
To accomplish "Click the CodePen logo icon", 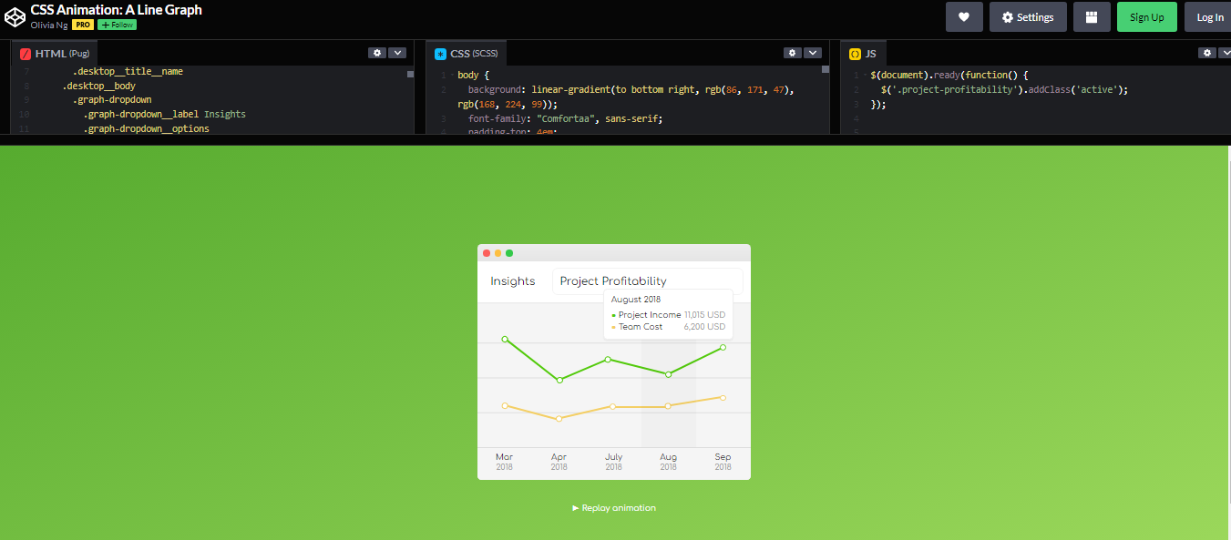I will 15,17.
